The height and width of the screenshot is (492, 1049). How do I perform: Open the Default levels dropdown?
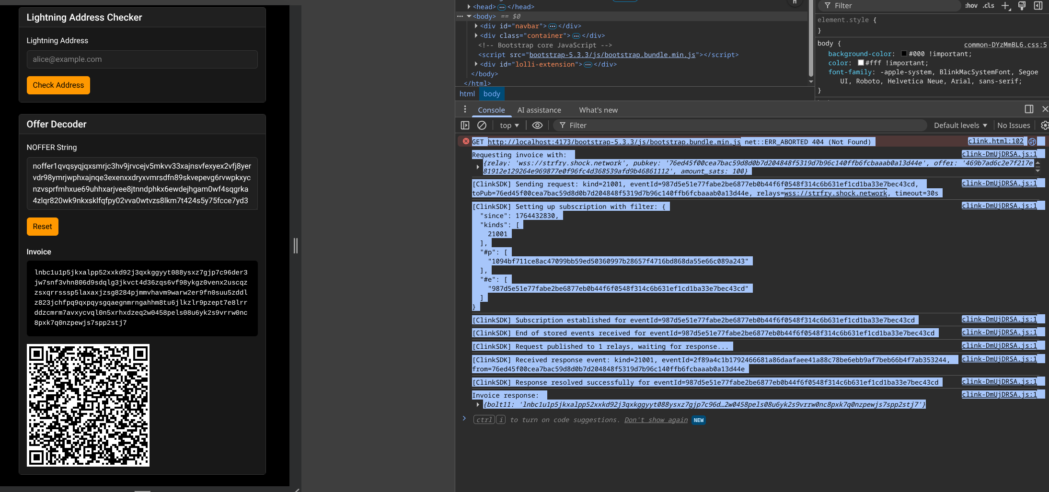point(960,126)
